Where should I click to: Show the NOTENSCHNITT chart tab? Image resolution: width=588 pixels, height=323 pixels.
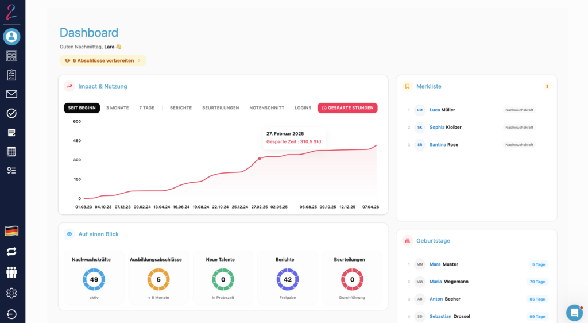pos(266,108)
